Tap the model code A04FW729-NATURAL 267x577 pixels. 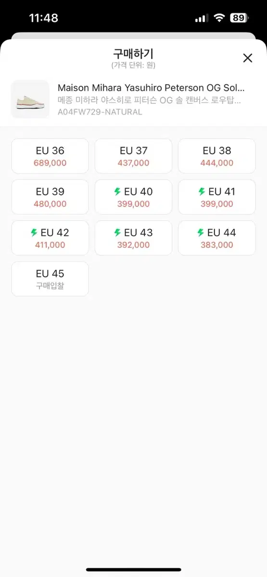100,112
